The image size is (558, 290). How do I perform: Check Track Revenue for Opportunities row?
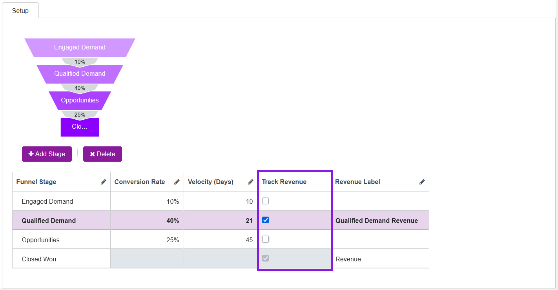pyautogui.click(x=266, y=239)
